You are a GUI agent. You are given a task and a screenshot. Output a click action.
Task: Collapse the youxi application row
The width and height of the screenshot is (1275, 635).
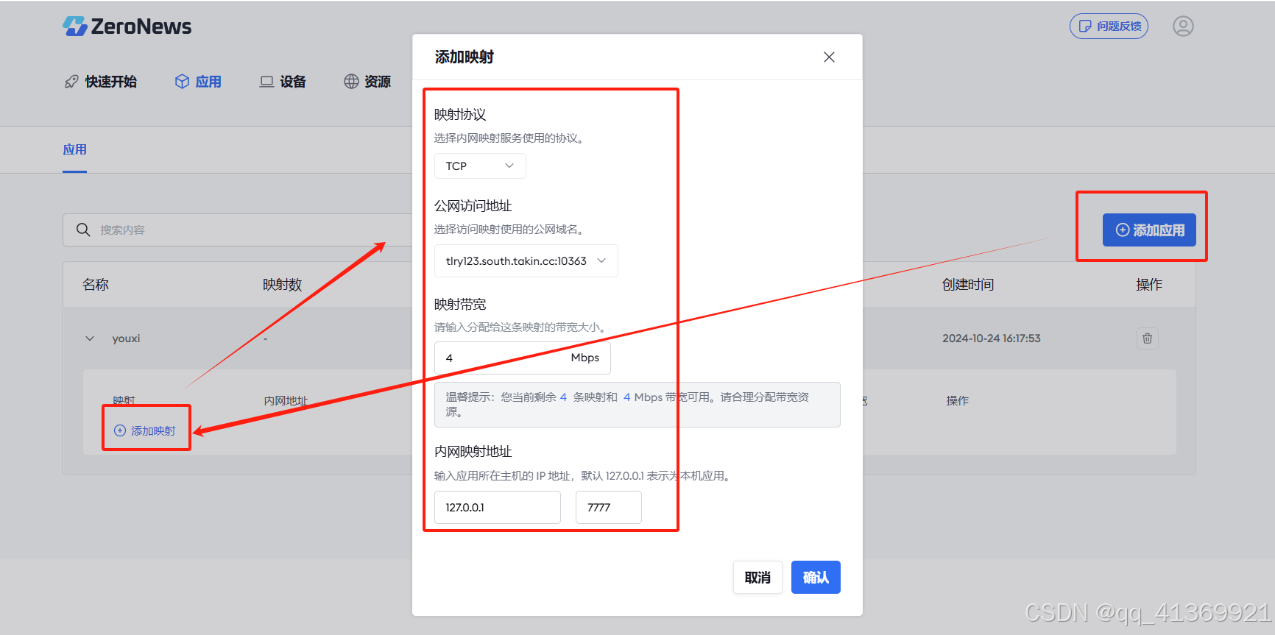point(90,338)
